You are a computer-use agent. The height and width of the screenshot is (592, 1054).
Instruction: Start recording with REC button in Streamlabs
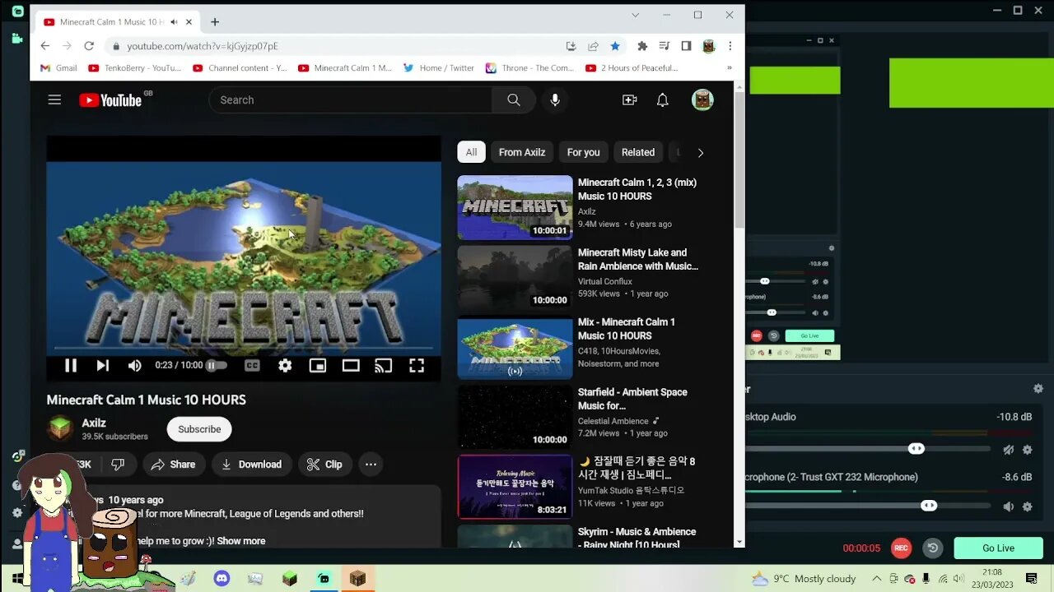click(901, 548)
